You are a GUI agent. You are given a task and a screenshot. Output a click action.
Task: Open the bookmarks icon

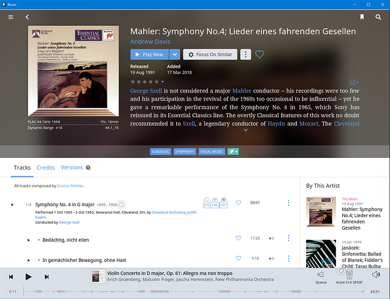click(x=362, y=17)
